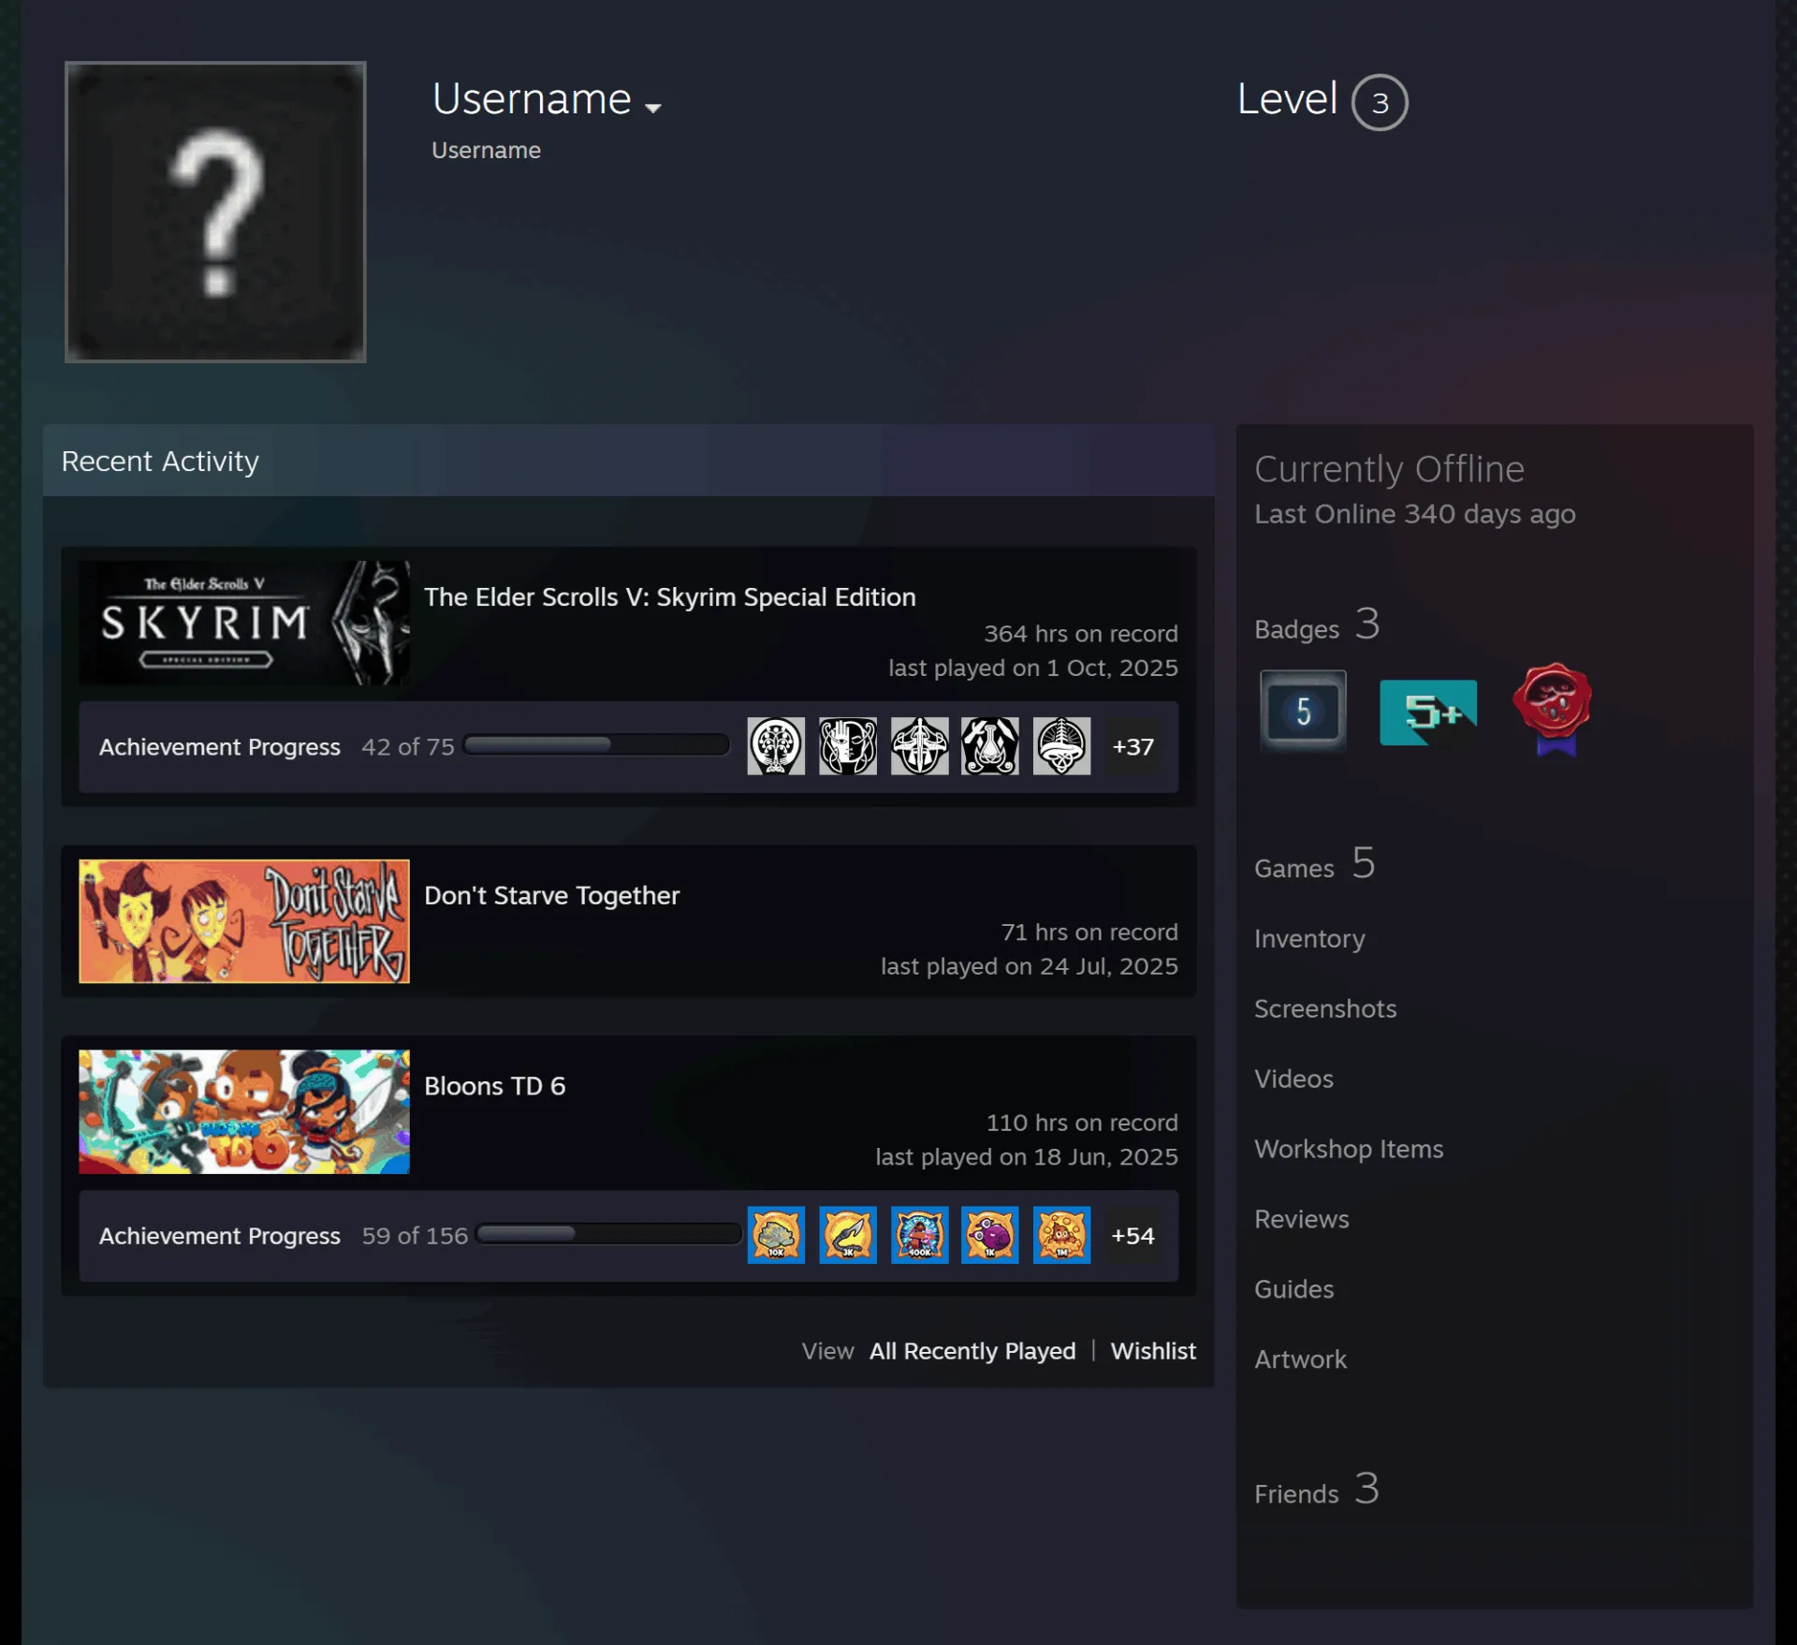Screen dimensions: 1797x1645
Task: Open the Videos link
Action: point(1294,1079)
